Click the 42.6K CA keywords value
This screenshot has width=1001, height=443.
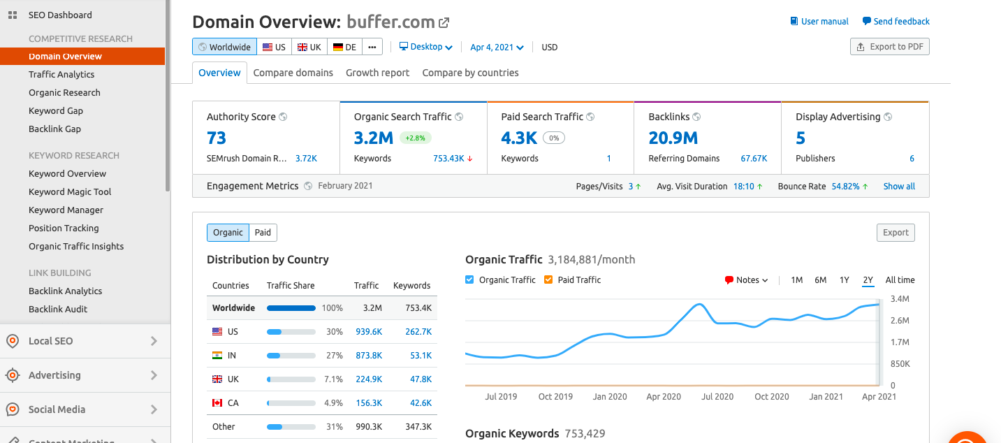(x=421, y=403)
